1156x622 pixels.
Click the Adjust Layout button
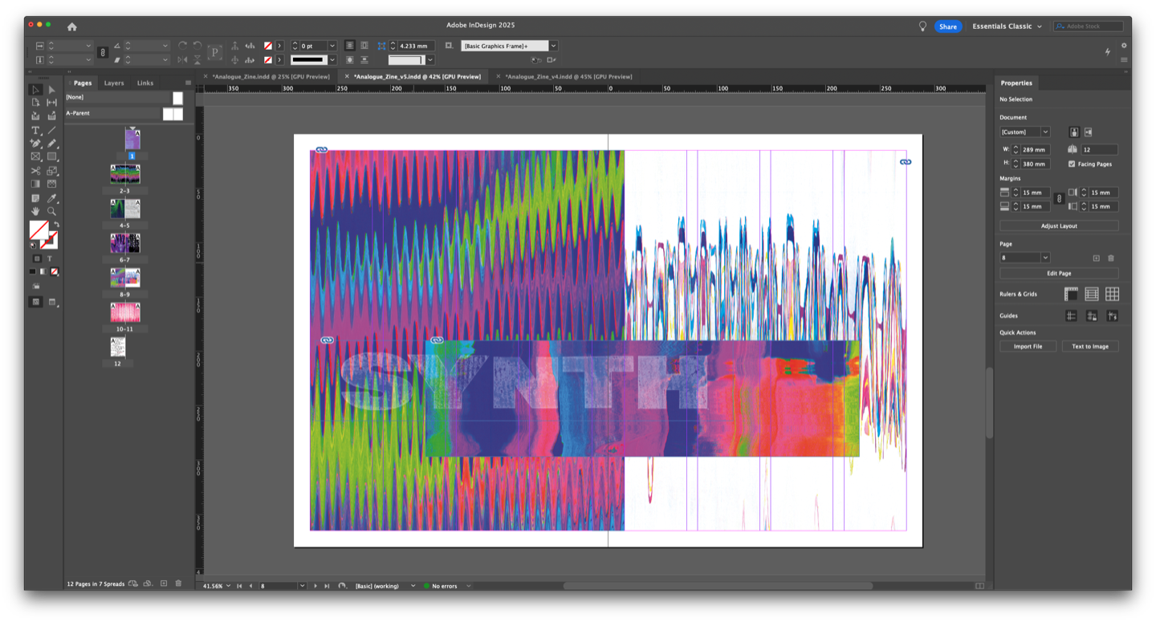tap(1059, 226)
